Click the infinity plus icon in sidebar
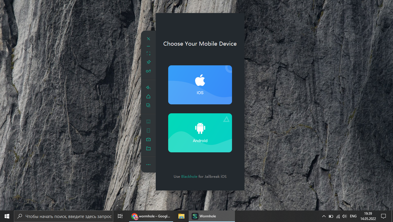 click(x=148, y=71)
